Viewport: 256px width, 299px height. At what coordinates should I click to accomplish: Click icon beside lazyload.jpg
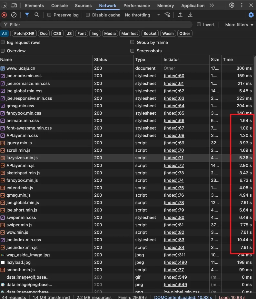click(3, 263)
